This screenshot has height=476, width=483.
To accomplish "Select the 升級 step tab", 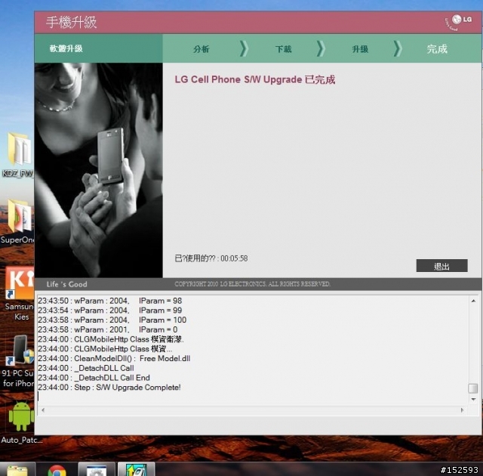I will [x=360, y=49].
